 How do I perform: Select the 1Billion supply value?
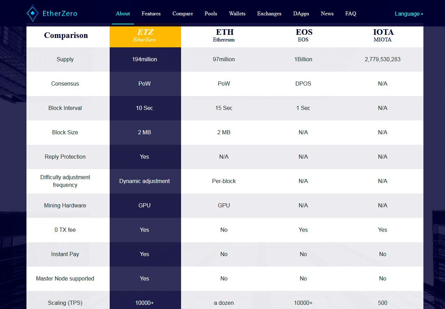click(x=303, y=60)
